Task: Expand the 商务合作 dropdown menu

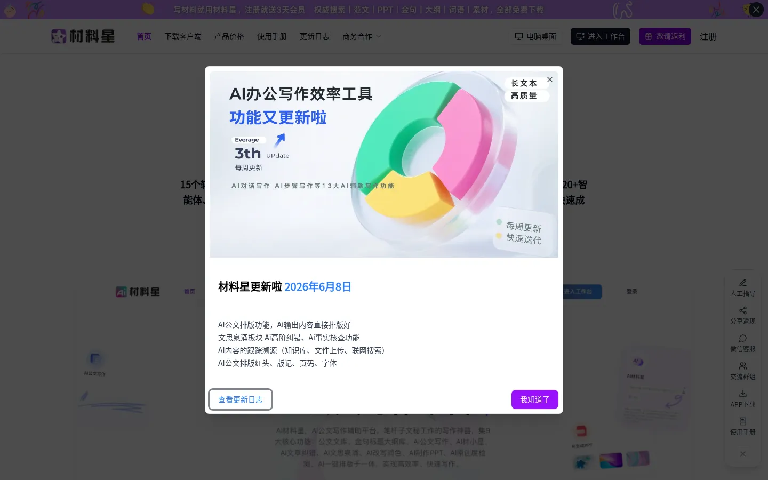Action: coord(362,36)
